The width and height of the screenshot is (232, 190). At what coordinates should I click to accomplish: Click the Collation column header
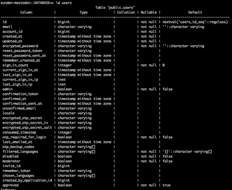[126, 13]
